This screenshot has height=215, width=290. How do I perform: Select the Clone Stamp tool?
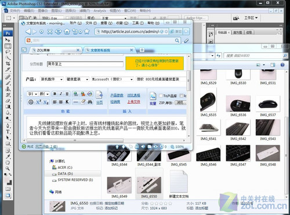pos(8,89)
